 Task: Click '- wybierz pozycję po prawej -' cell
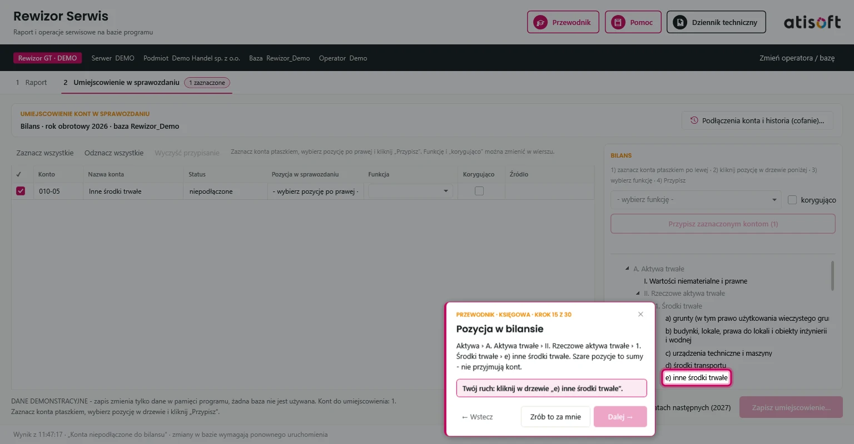tap(315, 191)
